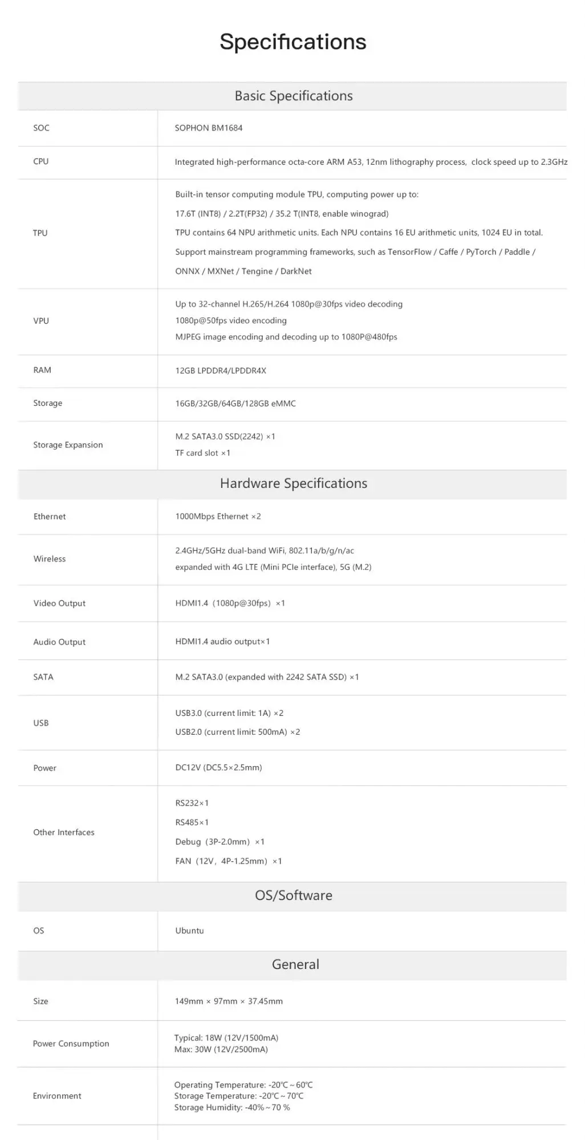Viewport: 585px width, 1140px height.
Task: Click the Storage Expansion row label
Action: pyautogui.click(x=68, y=445)
